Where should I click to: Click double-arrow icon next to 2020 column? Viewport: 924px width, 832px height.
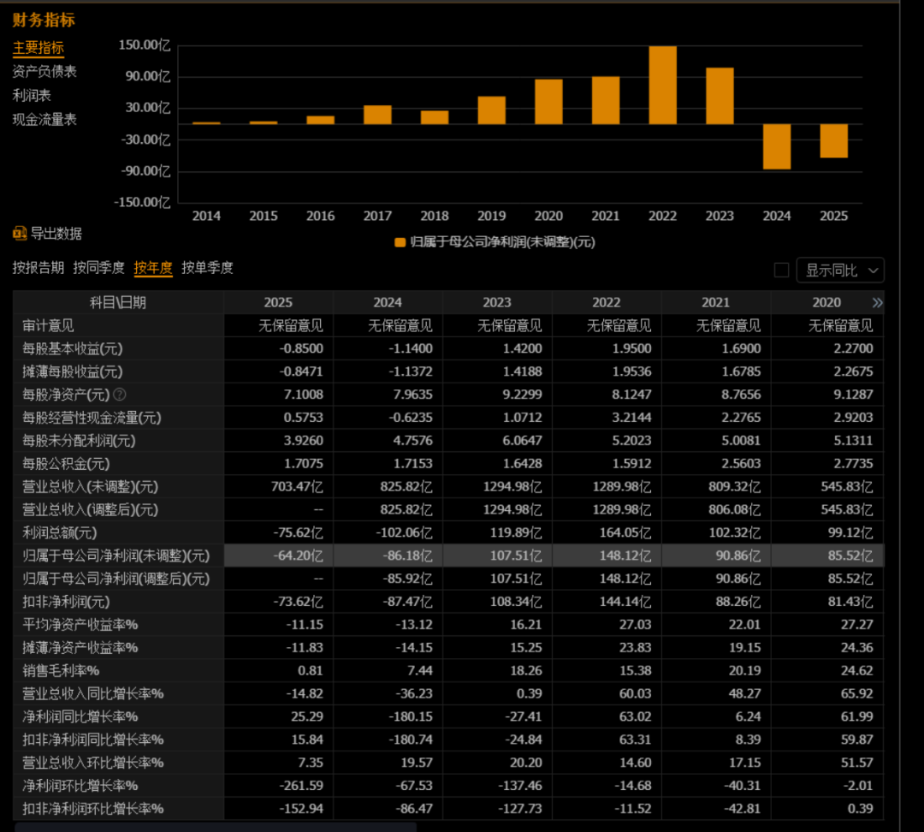pos(878,302)
